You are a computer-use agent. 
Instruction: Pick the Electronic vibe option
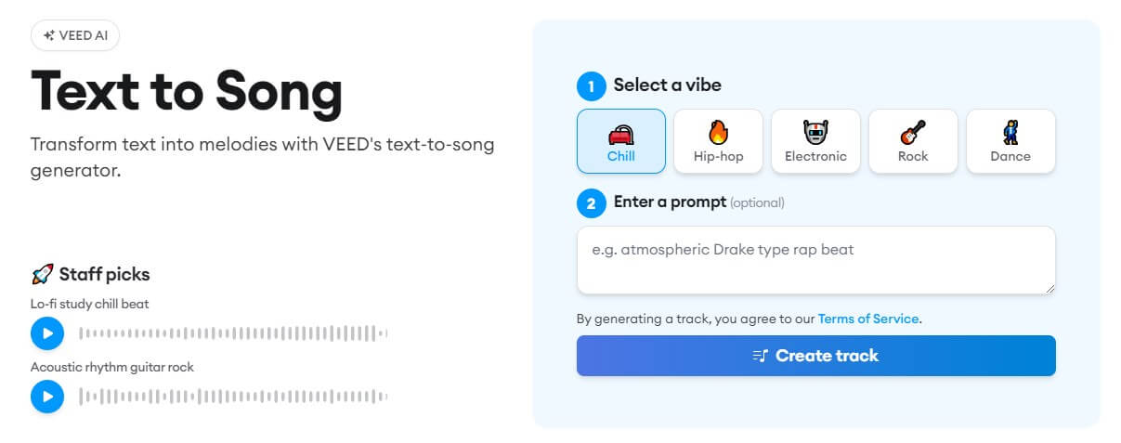(x=815, y=142)
